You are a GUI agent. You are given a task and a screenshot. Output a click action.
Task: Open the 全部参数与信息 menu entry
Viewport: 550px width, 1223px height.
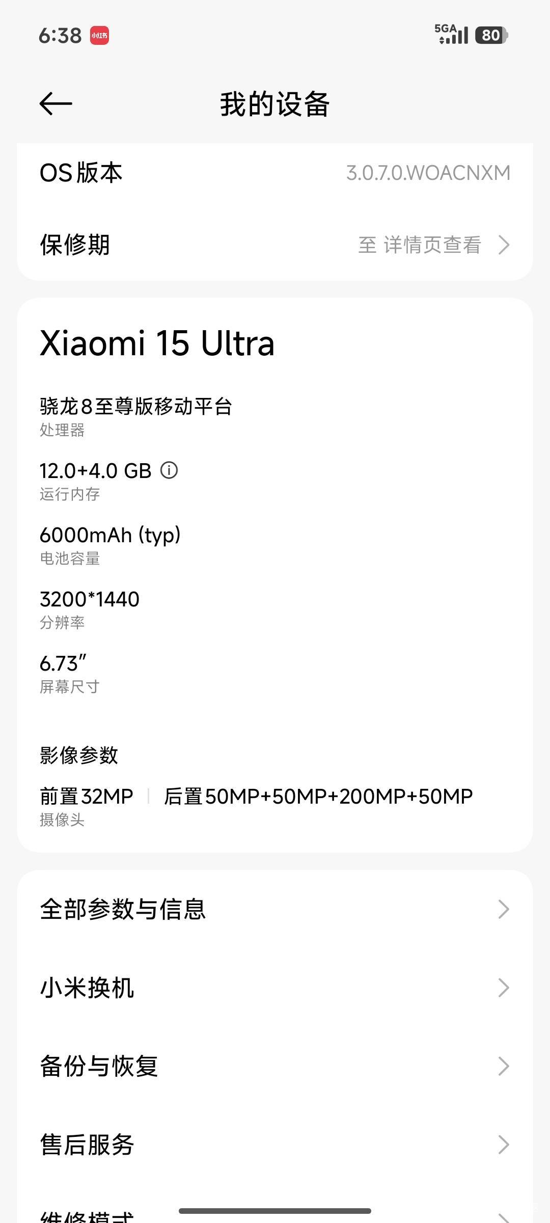(123, 909)
